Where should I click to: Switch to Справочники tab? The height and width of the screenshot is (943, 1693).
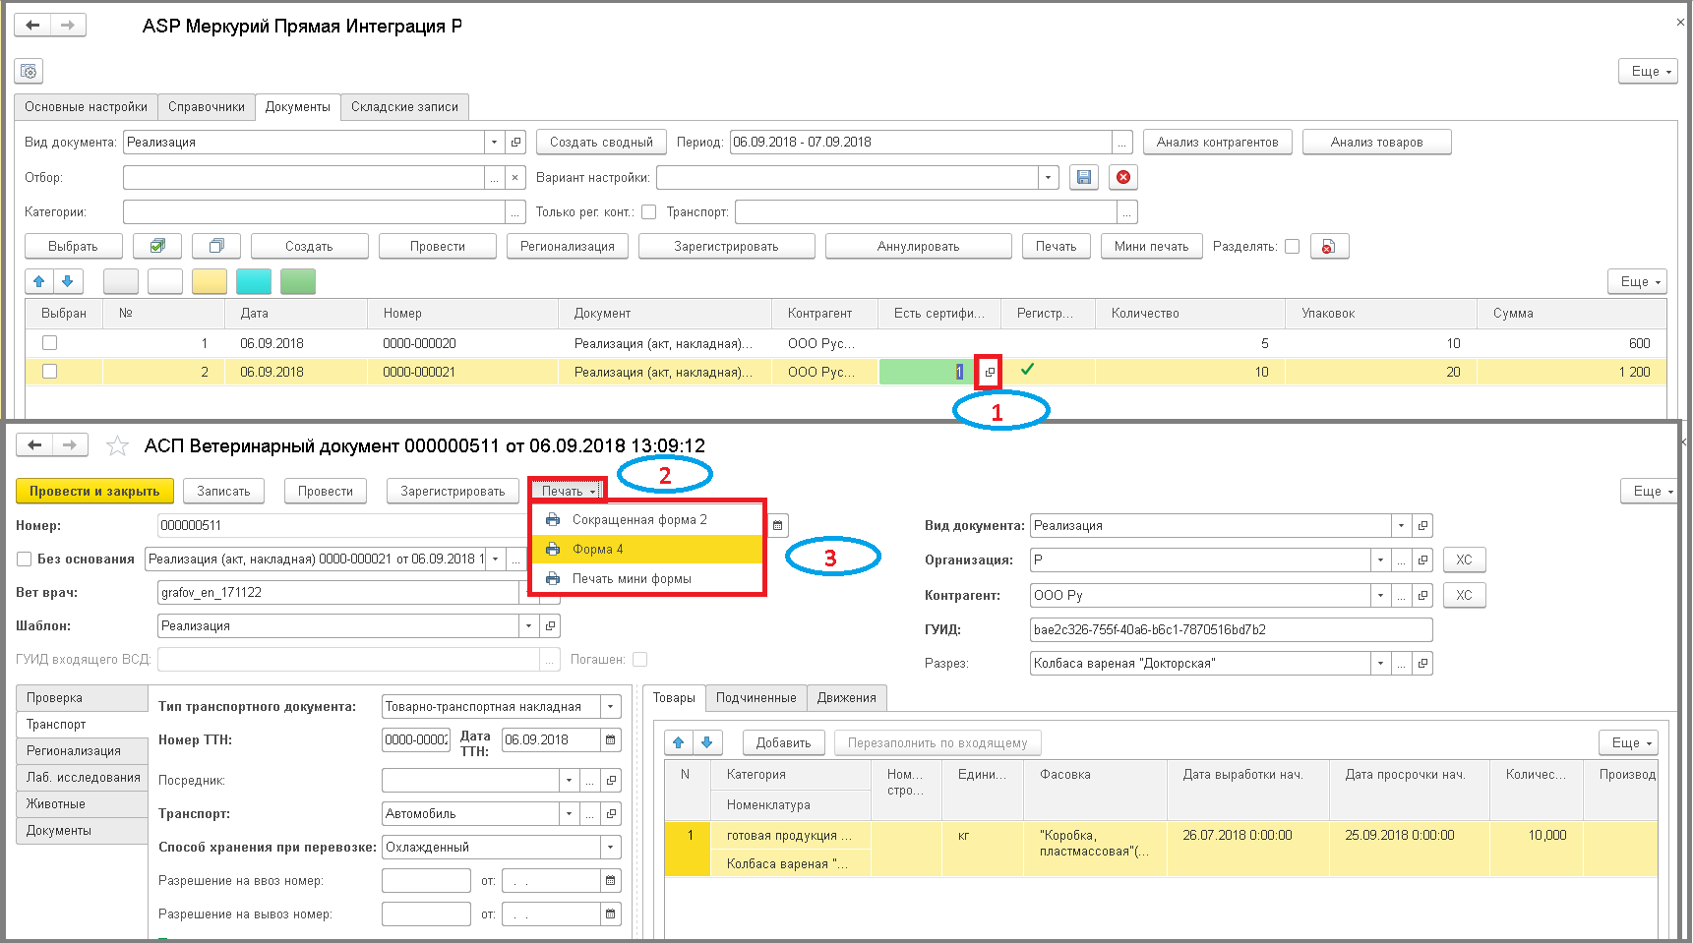pos(207,107)
